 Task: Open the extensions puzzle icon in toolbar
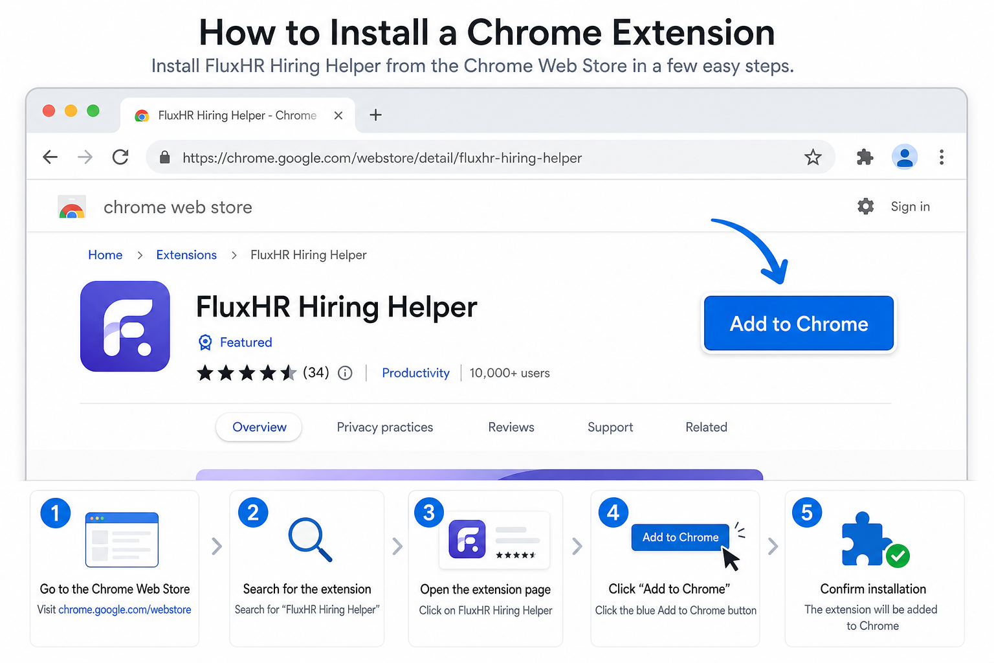(865, 157)
